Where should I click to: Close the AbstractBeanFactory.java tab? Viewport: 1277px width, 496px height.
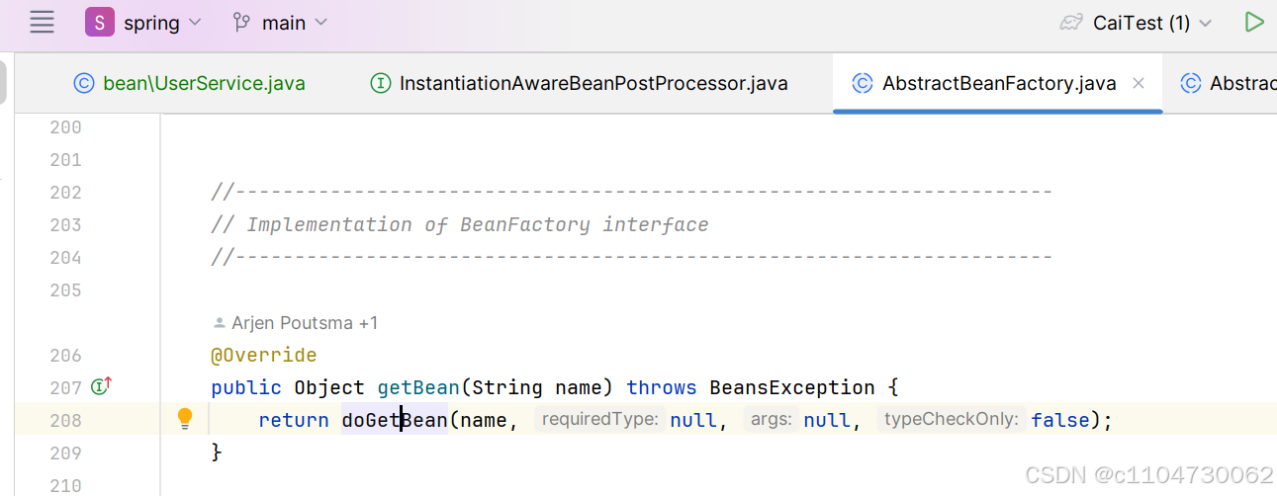1139,83
